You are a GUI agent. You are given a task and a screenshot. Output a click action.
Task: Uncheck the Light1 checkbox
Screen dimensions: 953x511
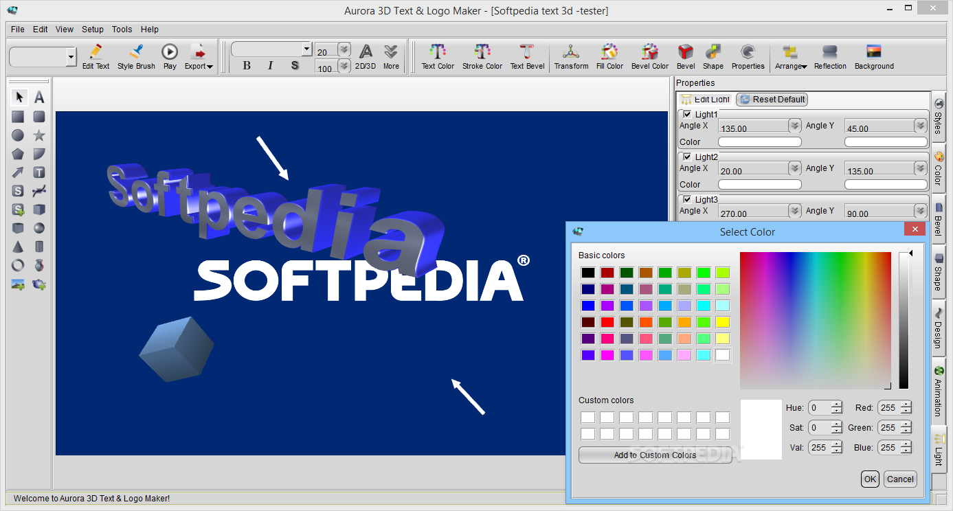(x=688, y=114)
